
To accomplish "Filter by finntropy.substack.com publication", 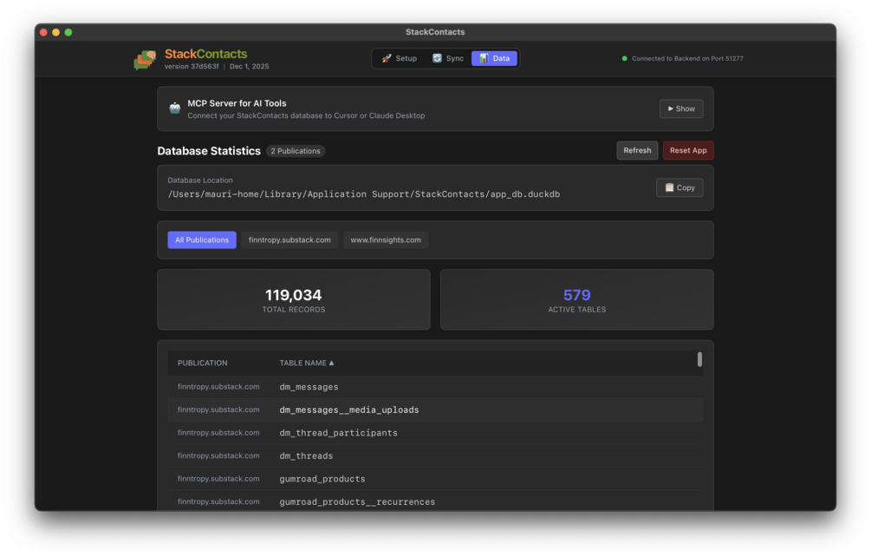I will (x=289, y=240).
